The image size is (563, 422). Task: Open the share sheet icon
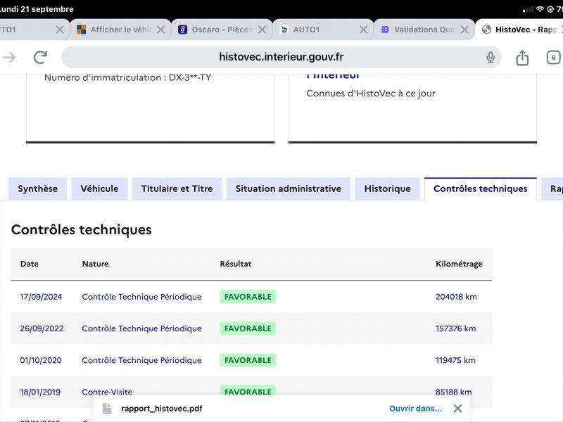522,58
